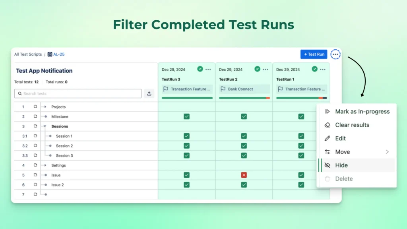Toggle Milestone result in TestRun 3
Image resolution: width=407 pixels, height=229 pixels.
pos(187,116)
